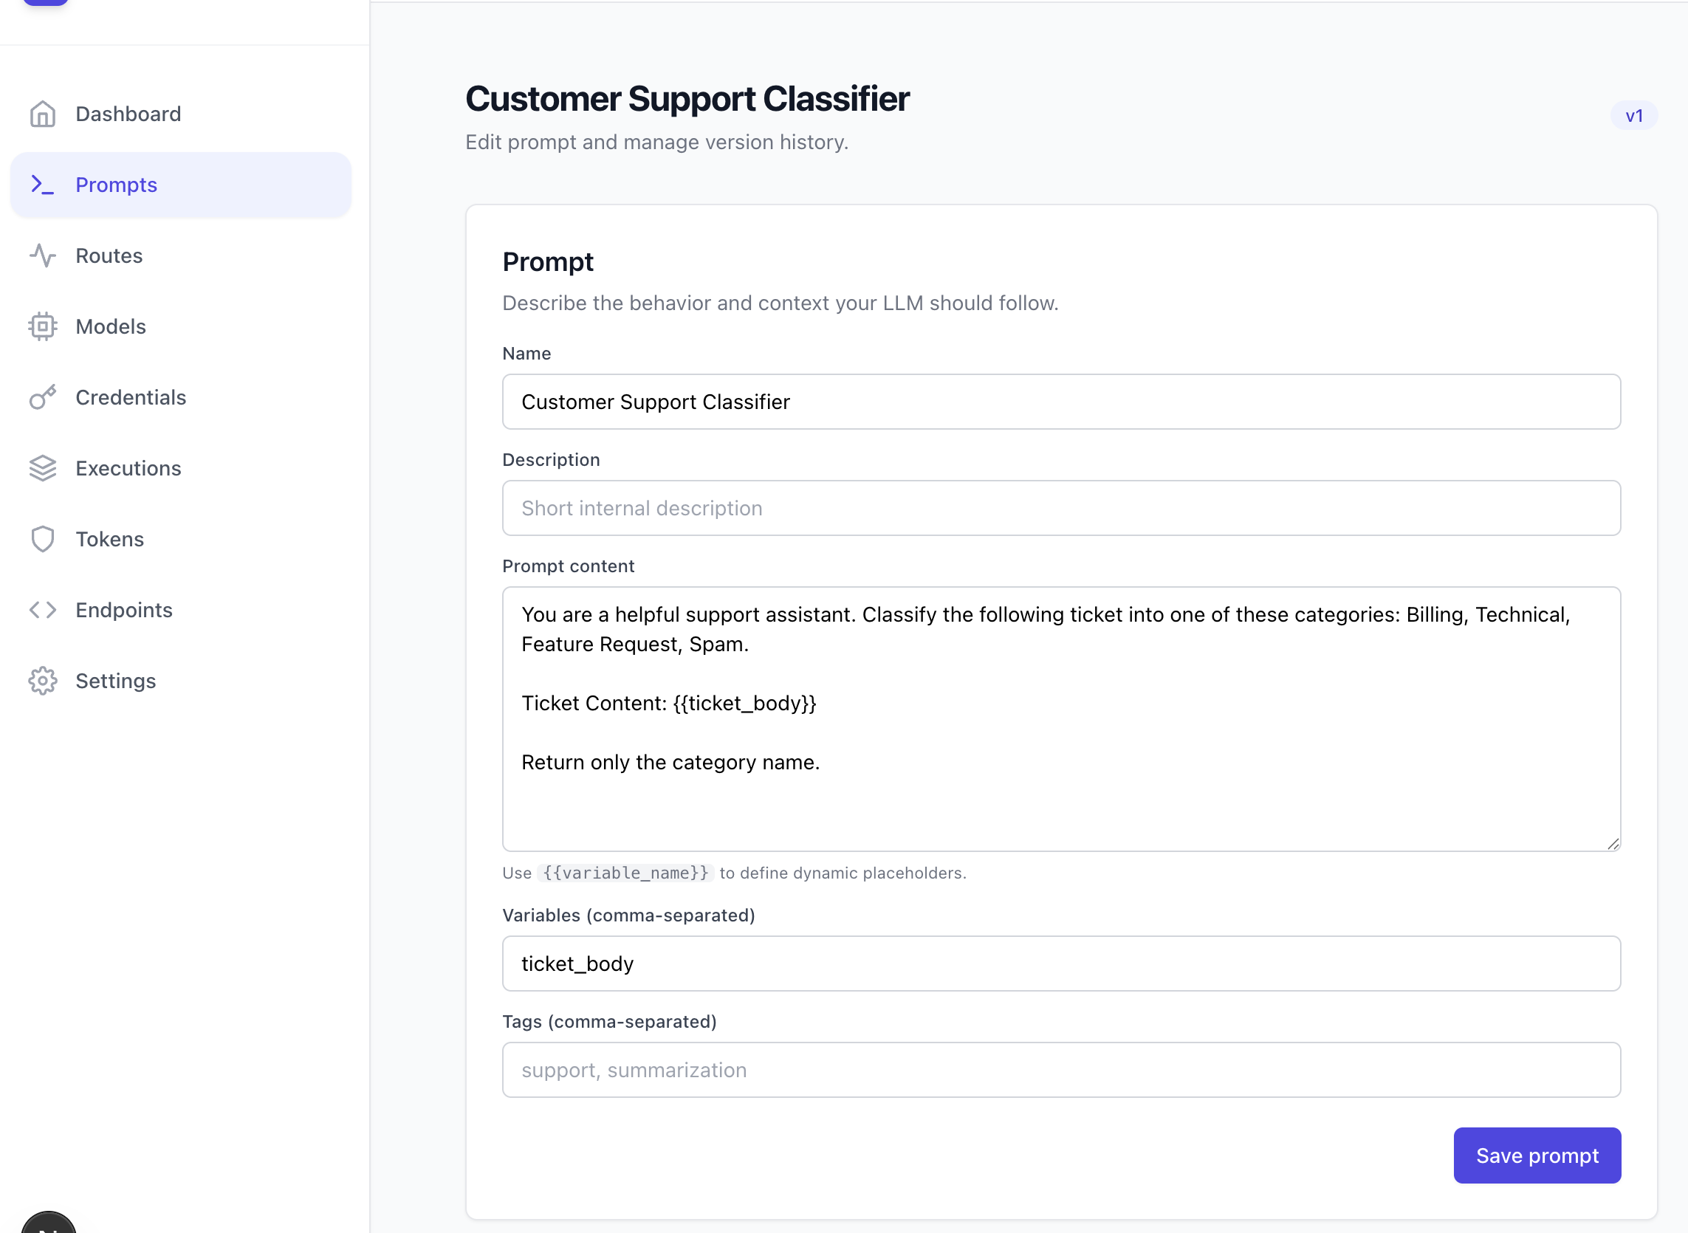Image resolution: width=1688 pixels, height=1233 pixels.
Task: Focus the Variables input with ticket_body
Action: point(1060,964)
